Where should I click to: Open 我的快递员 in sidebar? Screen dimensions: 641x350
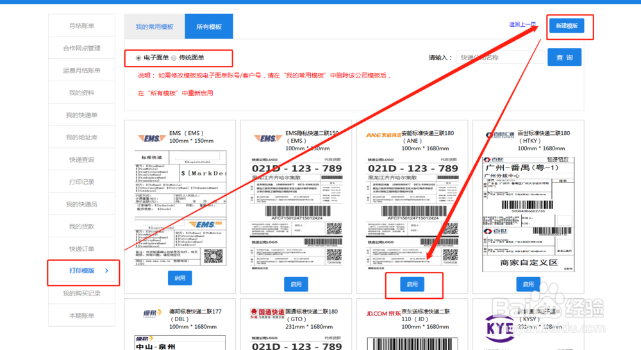pyautogui.click(x=82, y=204)
